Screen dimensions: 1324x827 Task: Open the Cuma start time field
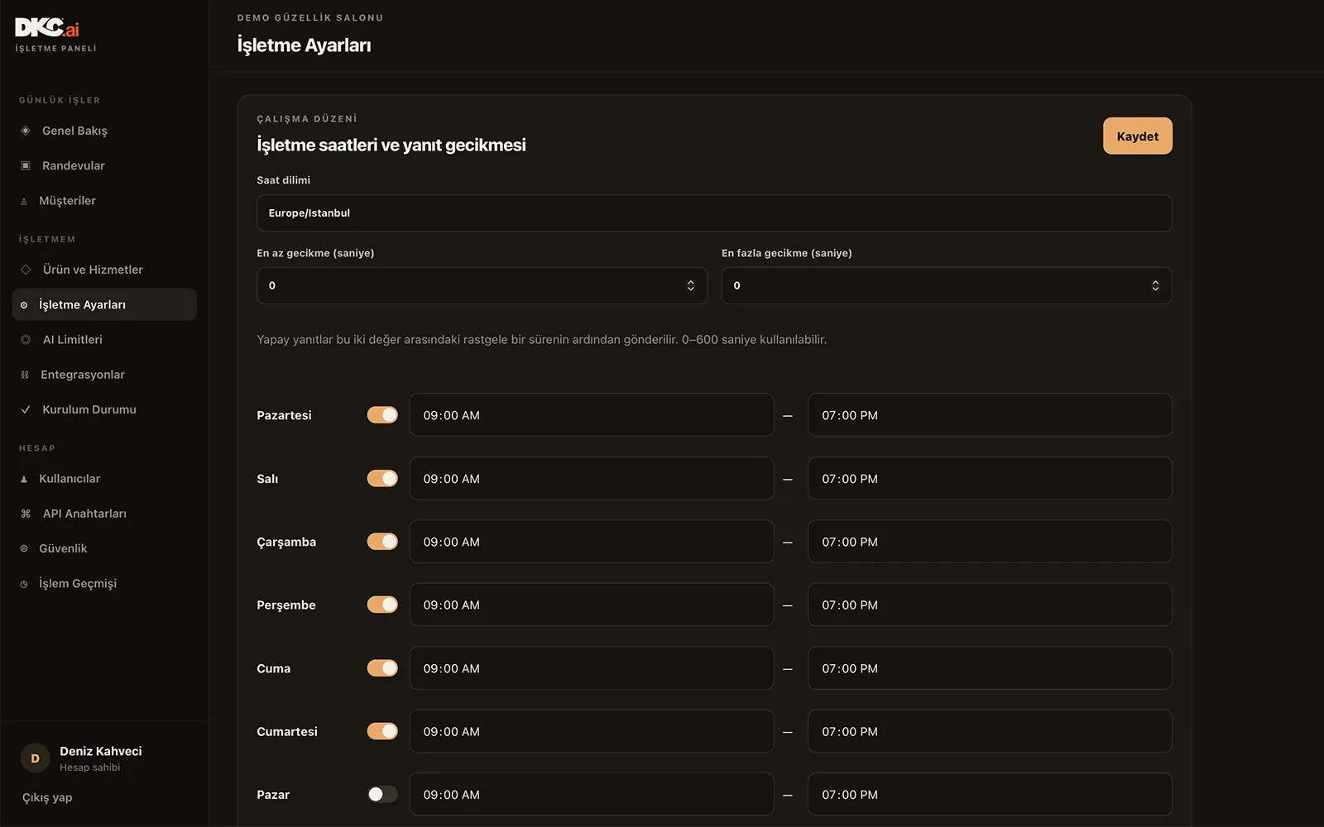pos(592,668)
